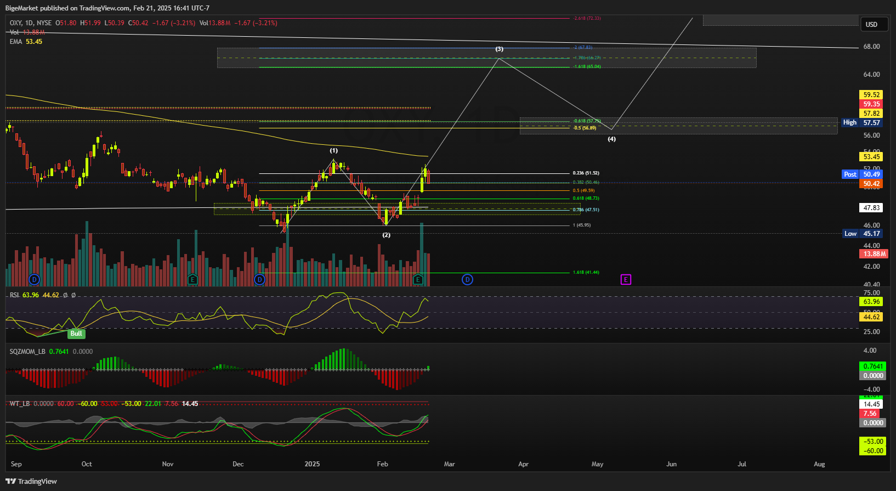896x491 pixels.
Task: Click the 0.236 (51.52) Fibonacci level label
Action: point(586,173)
